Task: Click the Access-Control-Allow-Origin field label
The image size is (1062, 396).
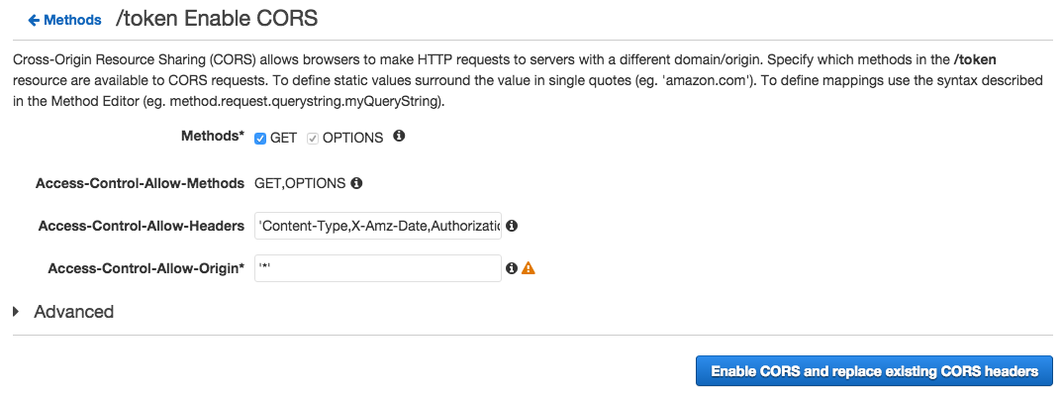Action: click(x=145, y=268)
